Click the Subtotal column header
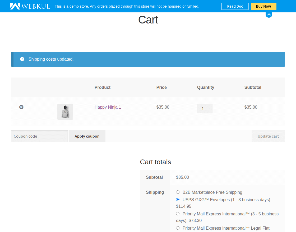 pos(253,87)
